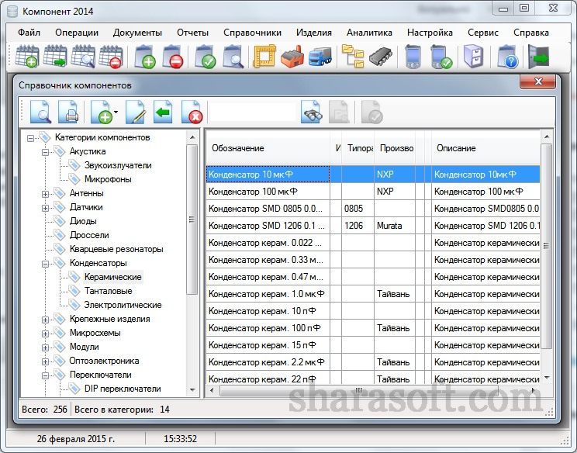The width and height of the screenshot is (577, 453).
Task: Select the Танталовые category
Action: (108, 291)
